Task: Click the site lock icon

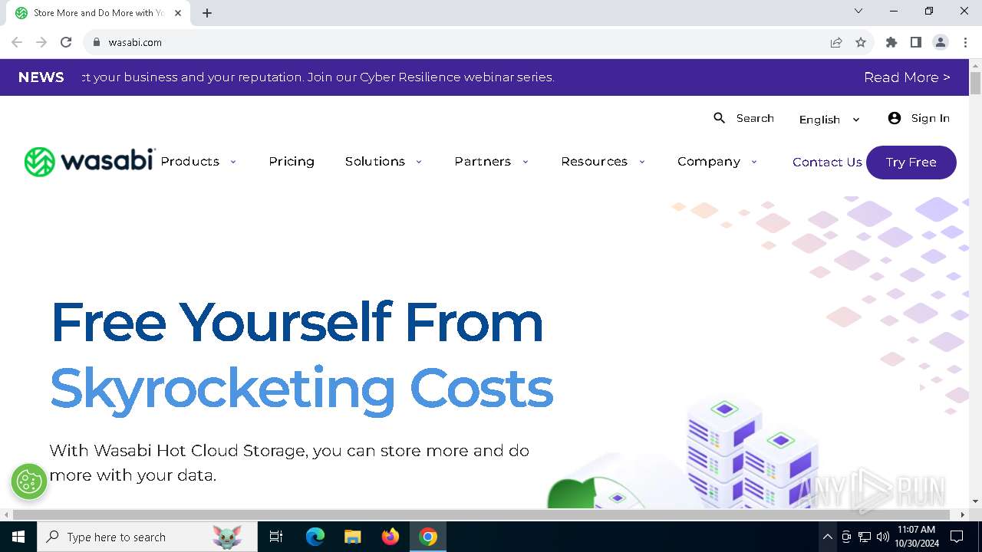Action: tap(97, 42)
